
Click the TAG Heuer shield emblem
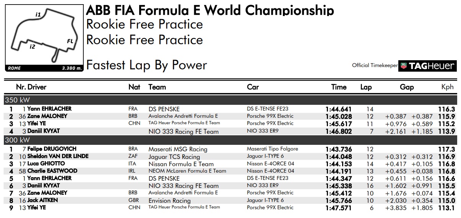(403, 66)
